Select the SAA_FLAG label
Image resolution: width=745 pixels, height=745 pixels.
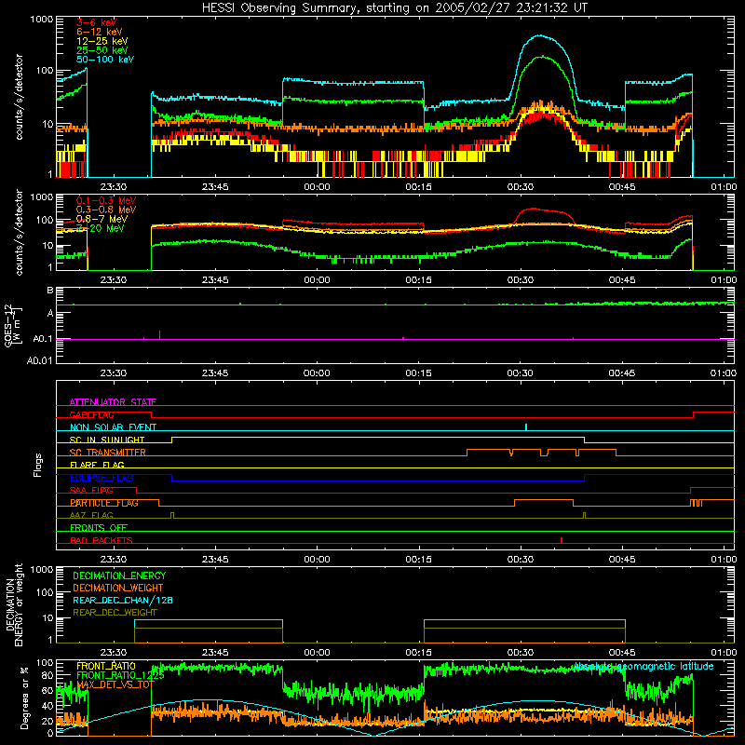coord(91,490)
